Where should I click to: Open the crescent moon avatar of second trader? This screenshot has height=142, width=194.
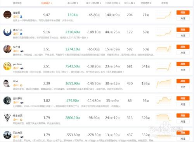coord(7,32)
